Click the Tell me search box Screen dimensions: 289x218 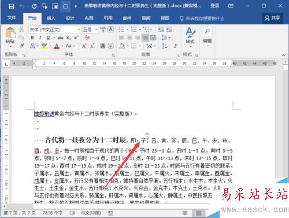[202, 19]
